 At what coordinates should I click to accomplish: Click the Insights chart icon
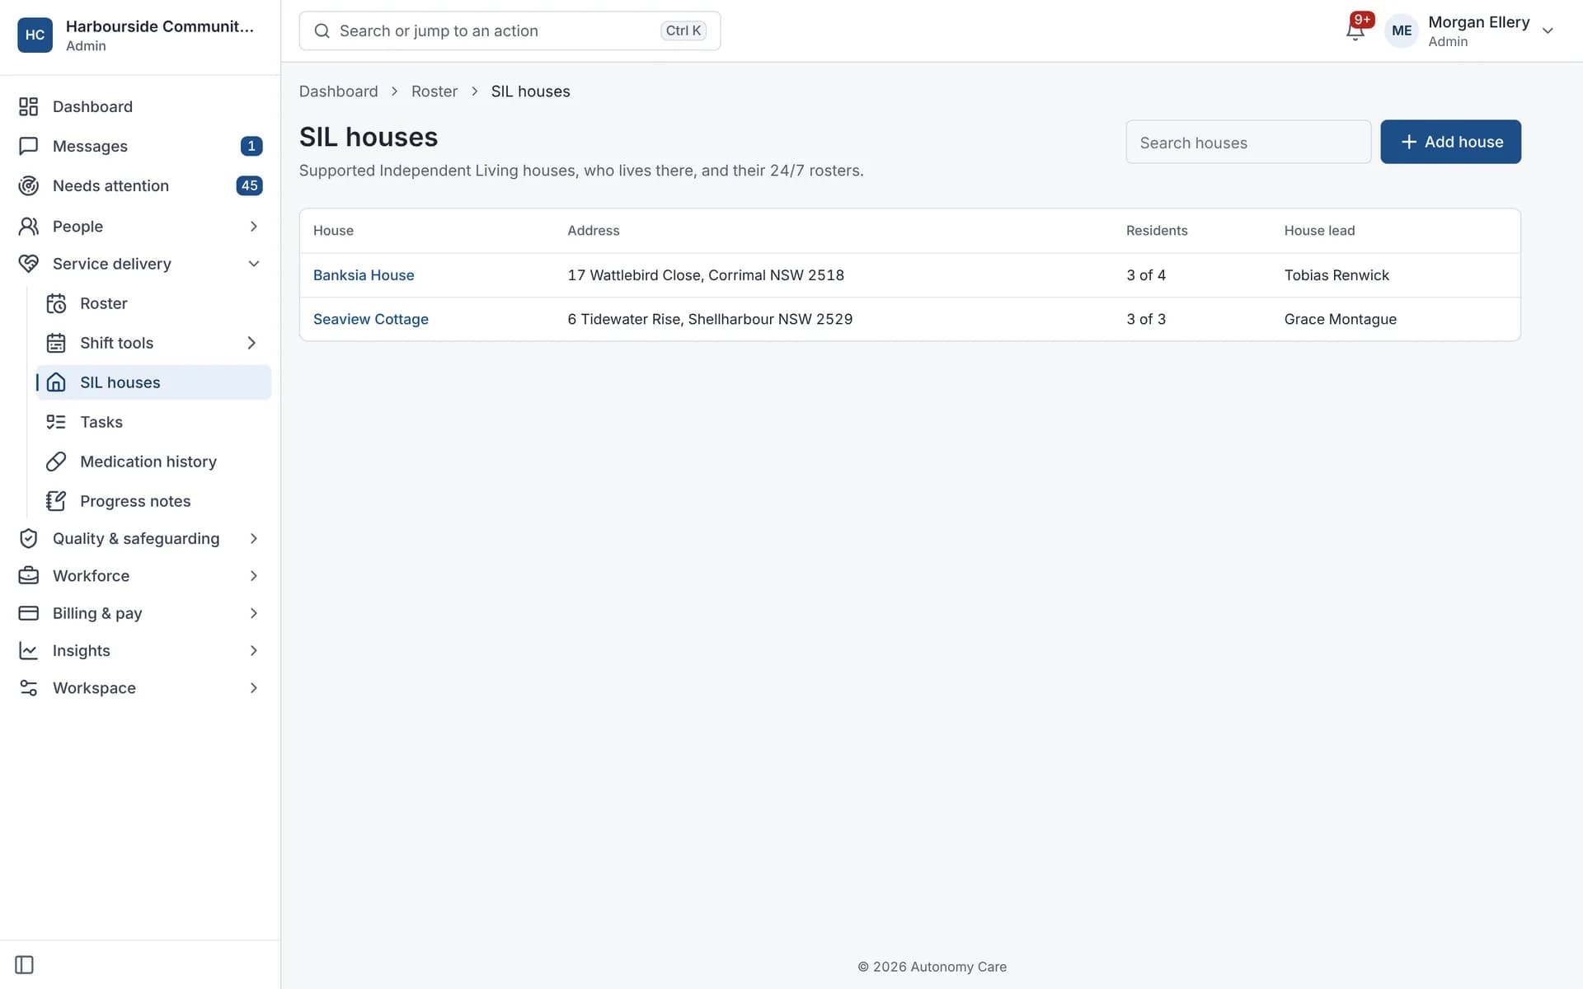29,650
